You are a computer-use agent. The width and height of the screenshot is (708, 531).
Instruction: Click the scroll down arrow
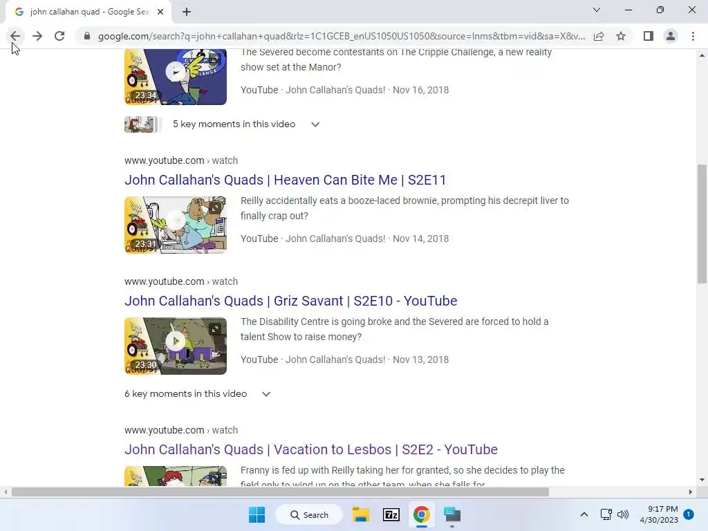pos(702,480)
